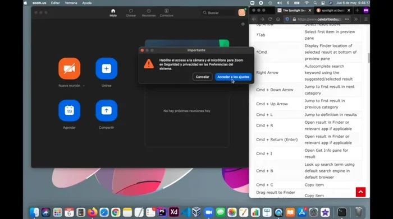Expand the Firefox toolbar overflow chevrons

[x=355, y=19]
